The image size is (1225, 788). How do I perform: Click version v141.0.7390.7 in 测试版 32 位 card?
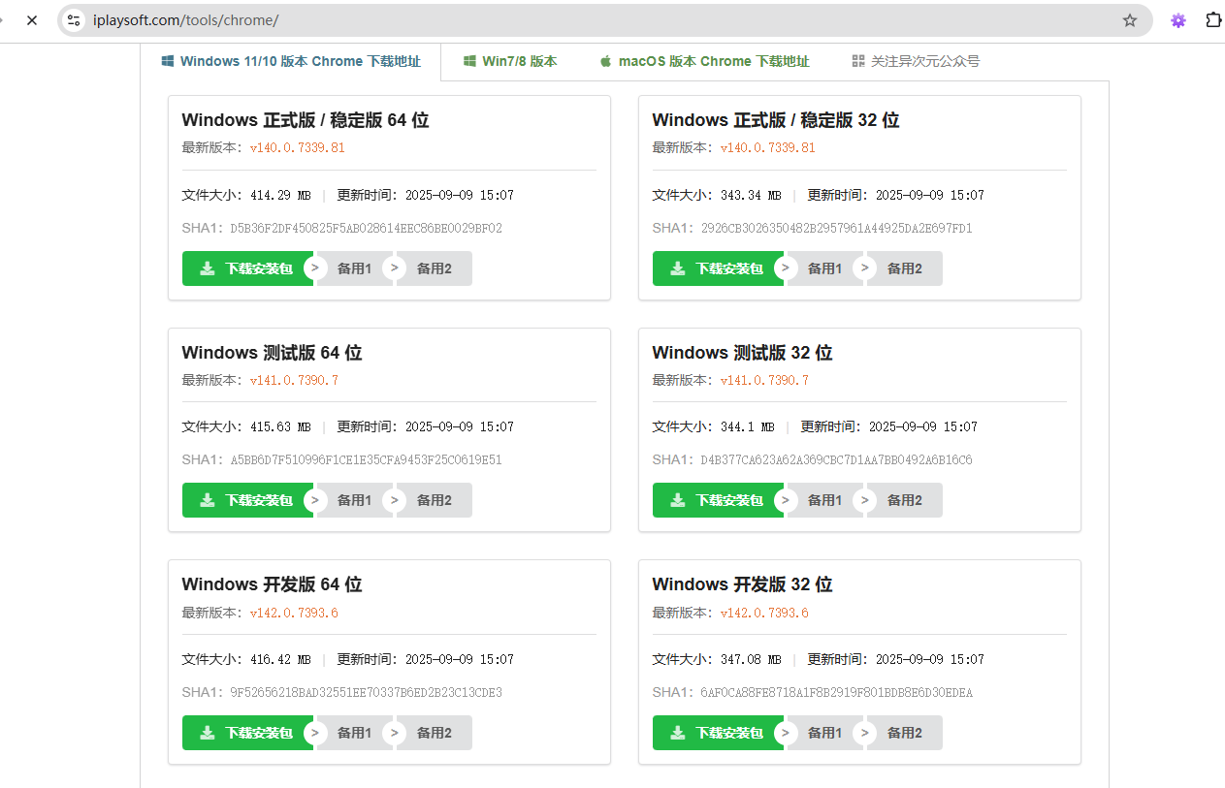click(764, 380)
